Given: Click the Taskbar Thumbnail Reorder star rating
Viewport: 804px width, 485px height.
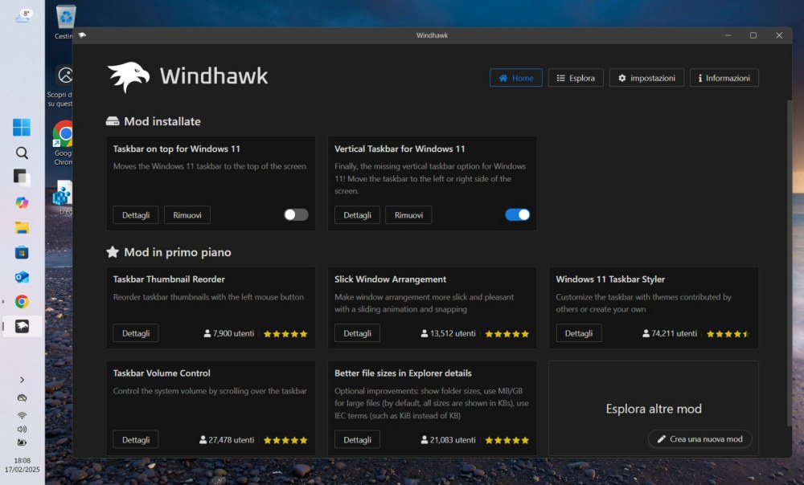Looking at the screenshot, I should point(285,334).
